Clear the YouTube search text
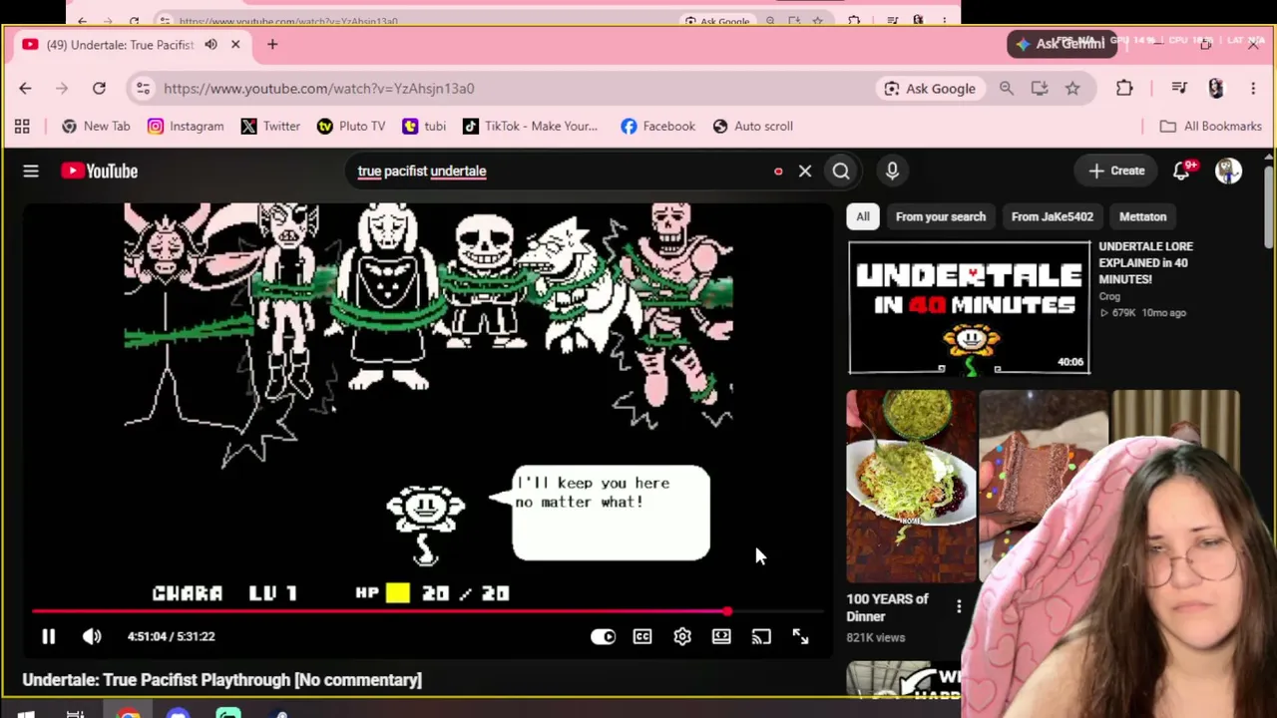This screenshot has width=1277, height=718. point(805,171)
